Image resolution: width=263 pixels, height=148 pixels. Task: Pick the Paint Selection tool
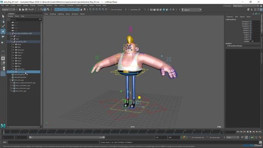(x=3, y=26)
